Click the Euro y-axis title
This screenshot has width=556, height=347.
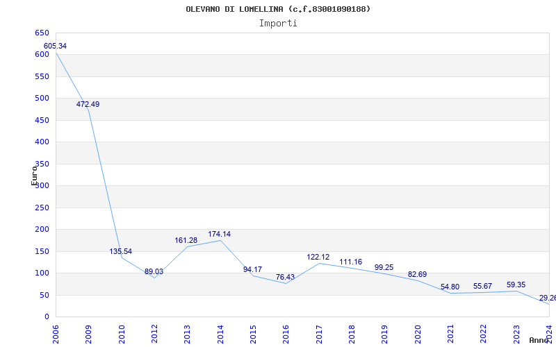(34, 176)
